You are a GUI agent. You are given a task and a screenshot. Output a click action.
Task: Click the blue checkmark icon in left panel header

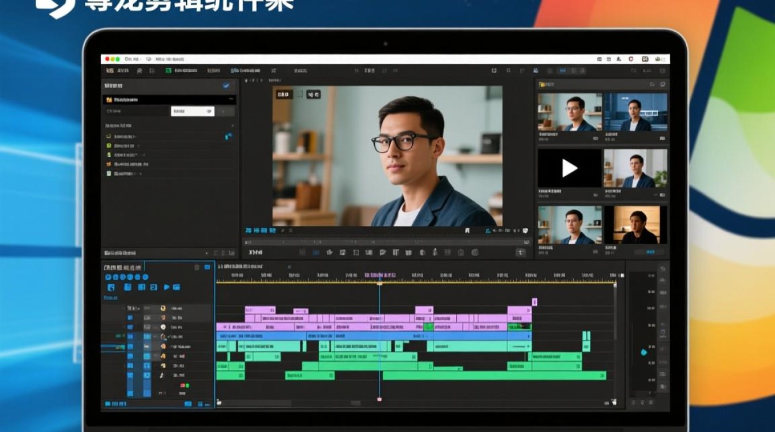pos(227,85)
